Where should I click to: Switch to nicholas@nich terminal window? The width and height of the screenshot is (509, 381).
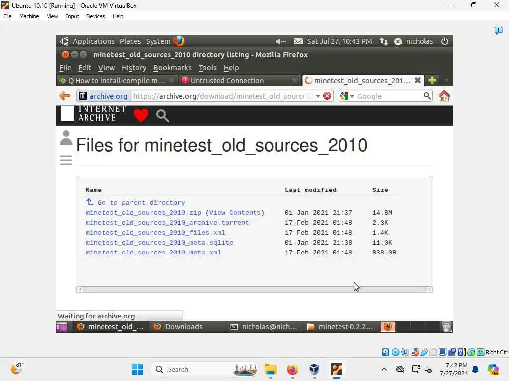[x=264, y=327]
